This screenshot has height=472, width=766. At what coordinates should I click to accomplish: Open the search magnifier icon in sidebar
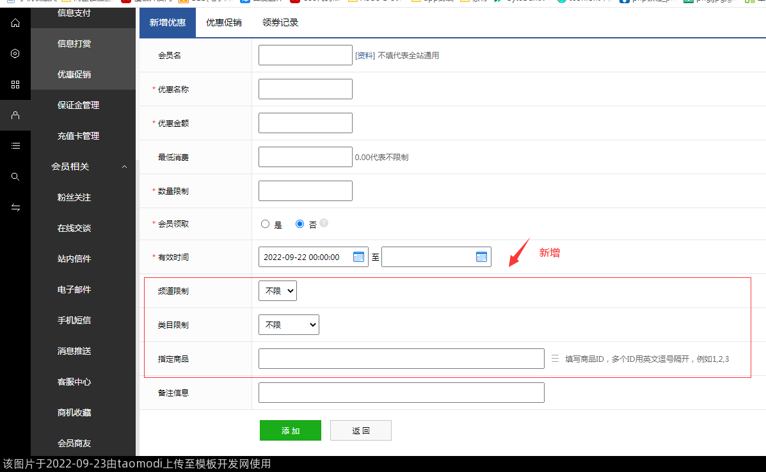(15, 177)
